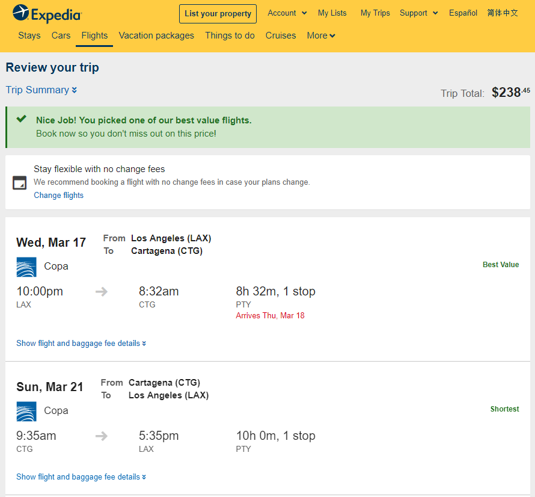Click the List your property button

(218, 14)
